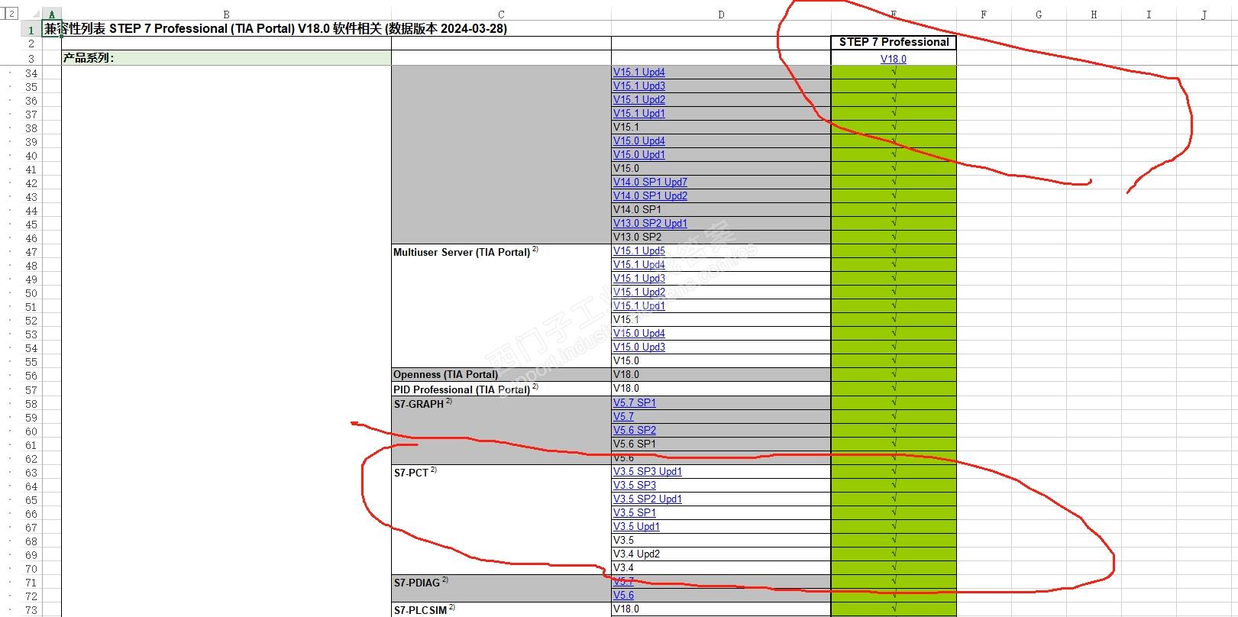The image size is (1238, 617).
Task: Open the V15.1 Upd1 link in row 37
Action: [x=638, y=114]
